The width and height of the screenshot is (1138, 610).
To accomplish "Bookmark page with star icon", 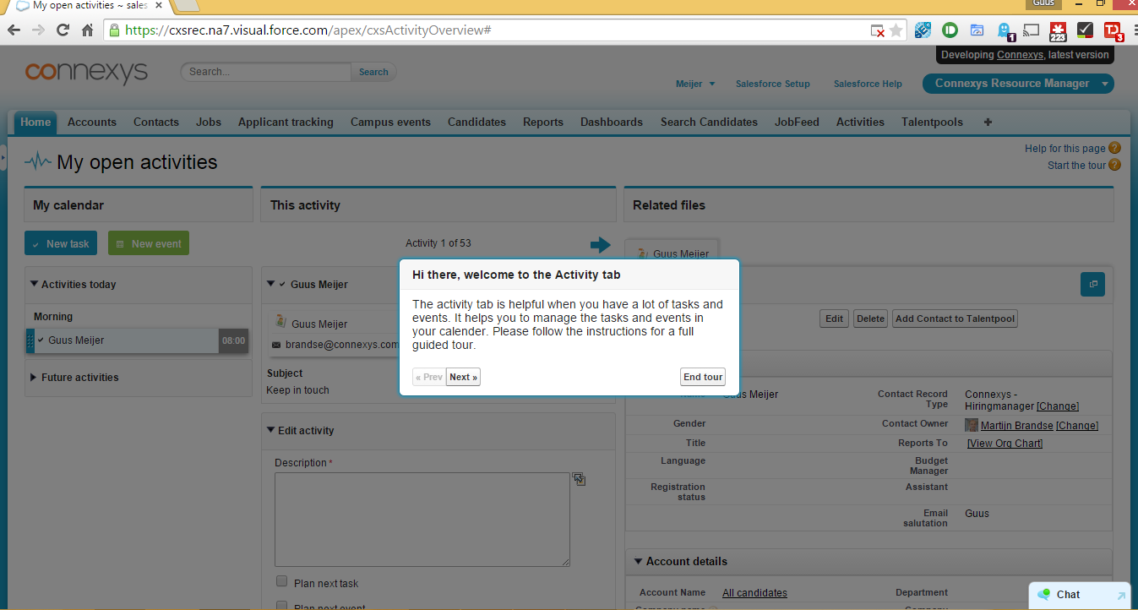I will coord(896,30).
